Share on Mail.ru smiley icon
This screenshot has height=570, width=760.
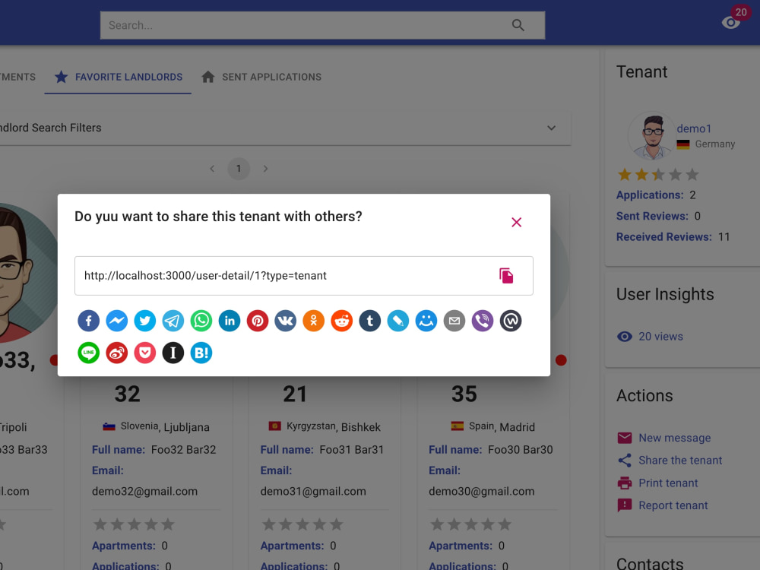426,321
